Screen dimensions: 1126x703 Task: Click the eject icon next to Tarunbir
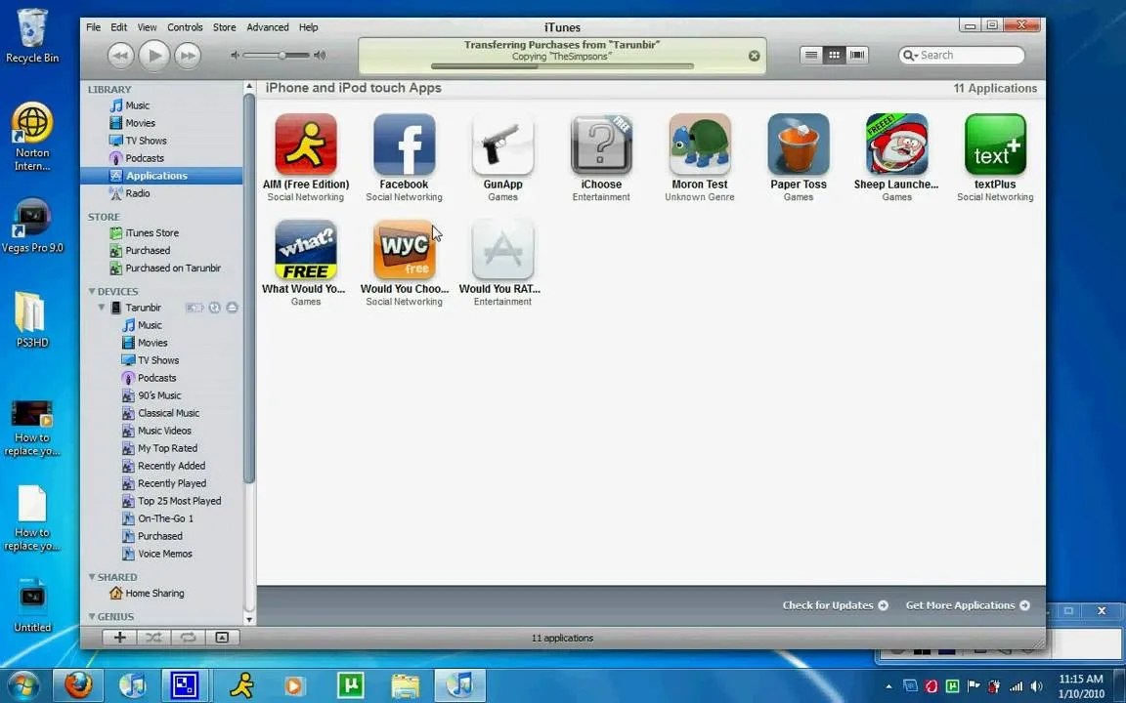[232, 308]
